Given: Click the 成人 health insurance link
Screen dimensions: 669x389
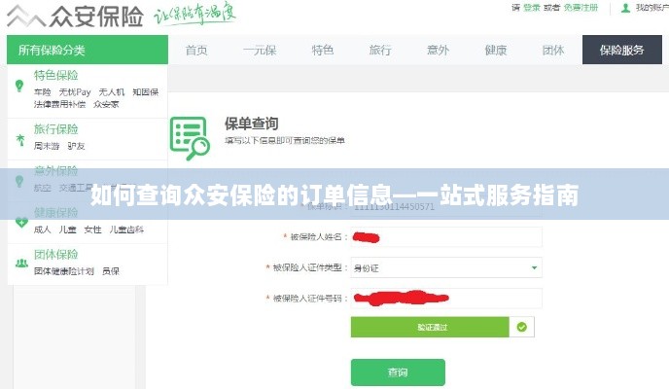Looking at the screenshot, I should coord(42,230).
